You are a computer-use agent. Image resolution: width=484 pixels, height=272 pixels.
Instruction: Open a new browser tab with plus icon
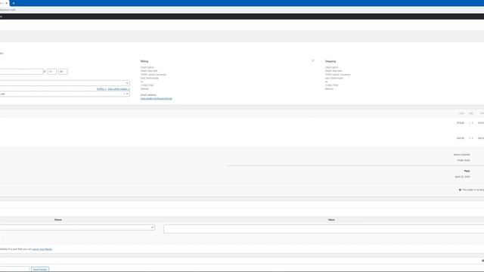tap(14, 3)
